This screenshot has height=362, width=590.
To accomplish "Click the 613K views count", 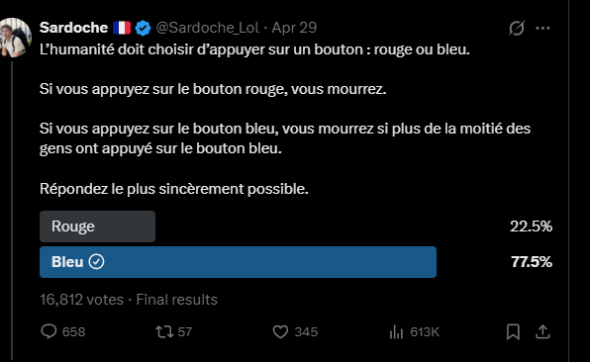I will pyautogui.click(x=425, y=332).
